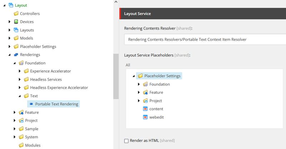Click the System folder icon
The image size is (286, 149).
pyautogui.click(x=21, y=137)
